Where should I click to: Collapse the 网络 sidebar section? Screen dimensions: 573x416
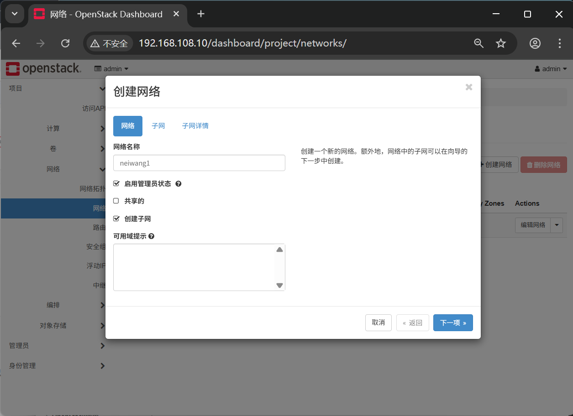[53, 169]
